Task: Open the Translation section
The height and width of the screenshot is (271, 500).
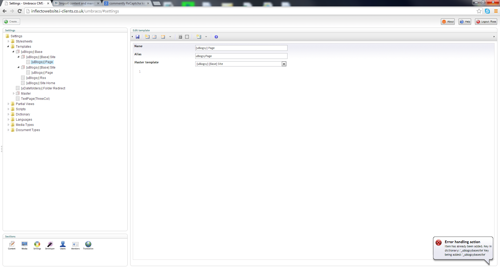Action: coord(88,245)
